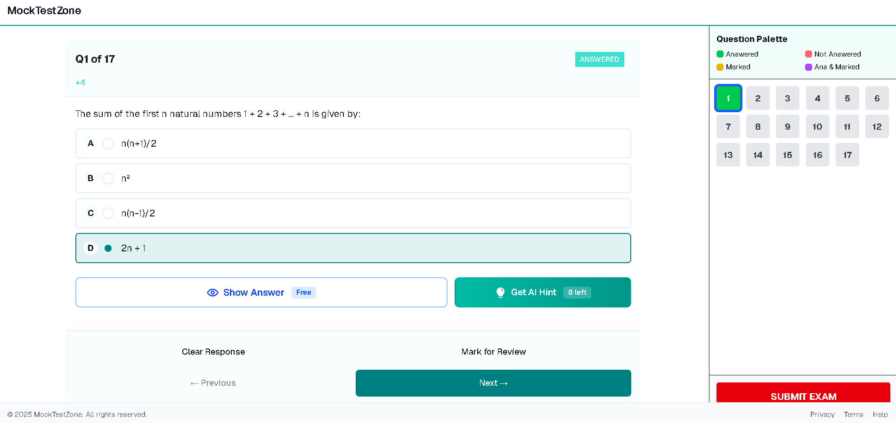Screen dimensions: 896x423
Task: Open question 6 from the Question Palette
Action: pos(877,99)
